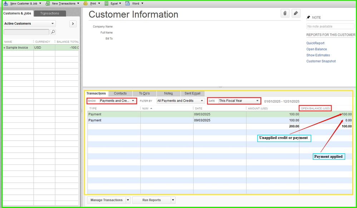Click the Word toolbar icon
Image resolution: width=357 pixels, height=208 pixels.
[x=128, y=4]
